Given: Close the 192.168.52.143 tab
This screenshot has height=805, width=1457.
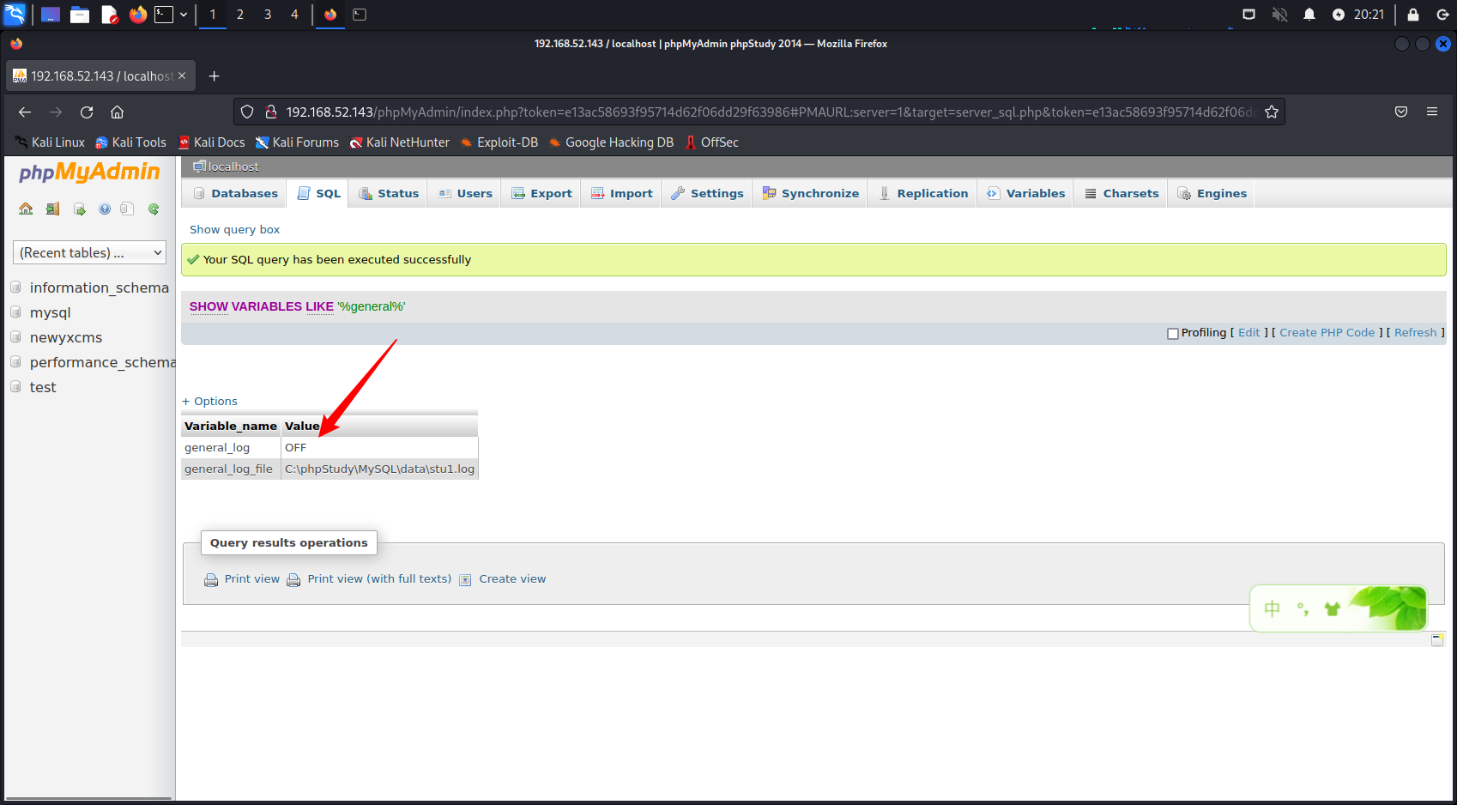Looking at the screenshot, I should tap(182, 76).
